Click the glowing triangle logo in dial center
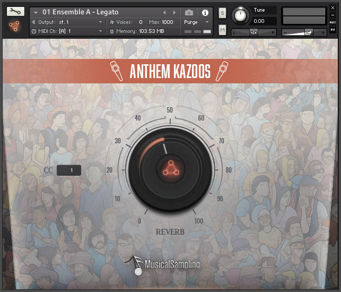Viewport: 341px width, 292px height. 171,168
